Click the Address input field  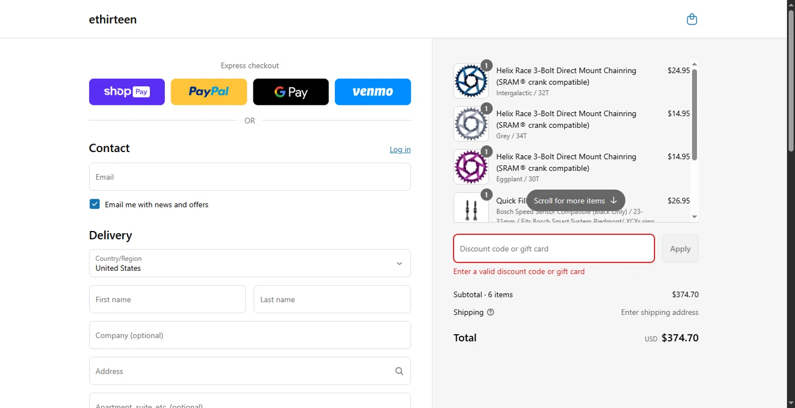250,371
